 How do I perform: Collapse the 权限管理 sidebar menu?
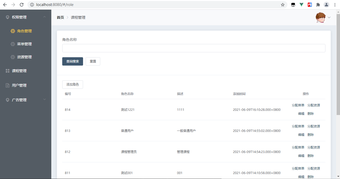(x=26, y=17)
